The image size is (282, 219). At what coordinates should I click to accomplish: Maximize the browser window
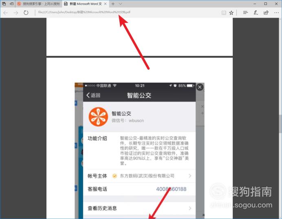pyautogui.click(x=266, y=4)
